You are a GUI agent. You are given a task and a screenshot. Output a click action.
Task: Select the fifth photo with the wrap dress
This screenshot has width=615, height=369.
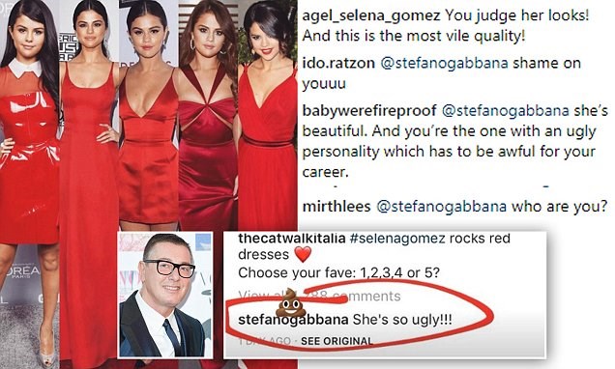click(x=268, y=116)
